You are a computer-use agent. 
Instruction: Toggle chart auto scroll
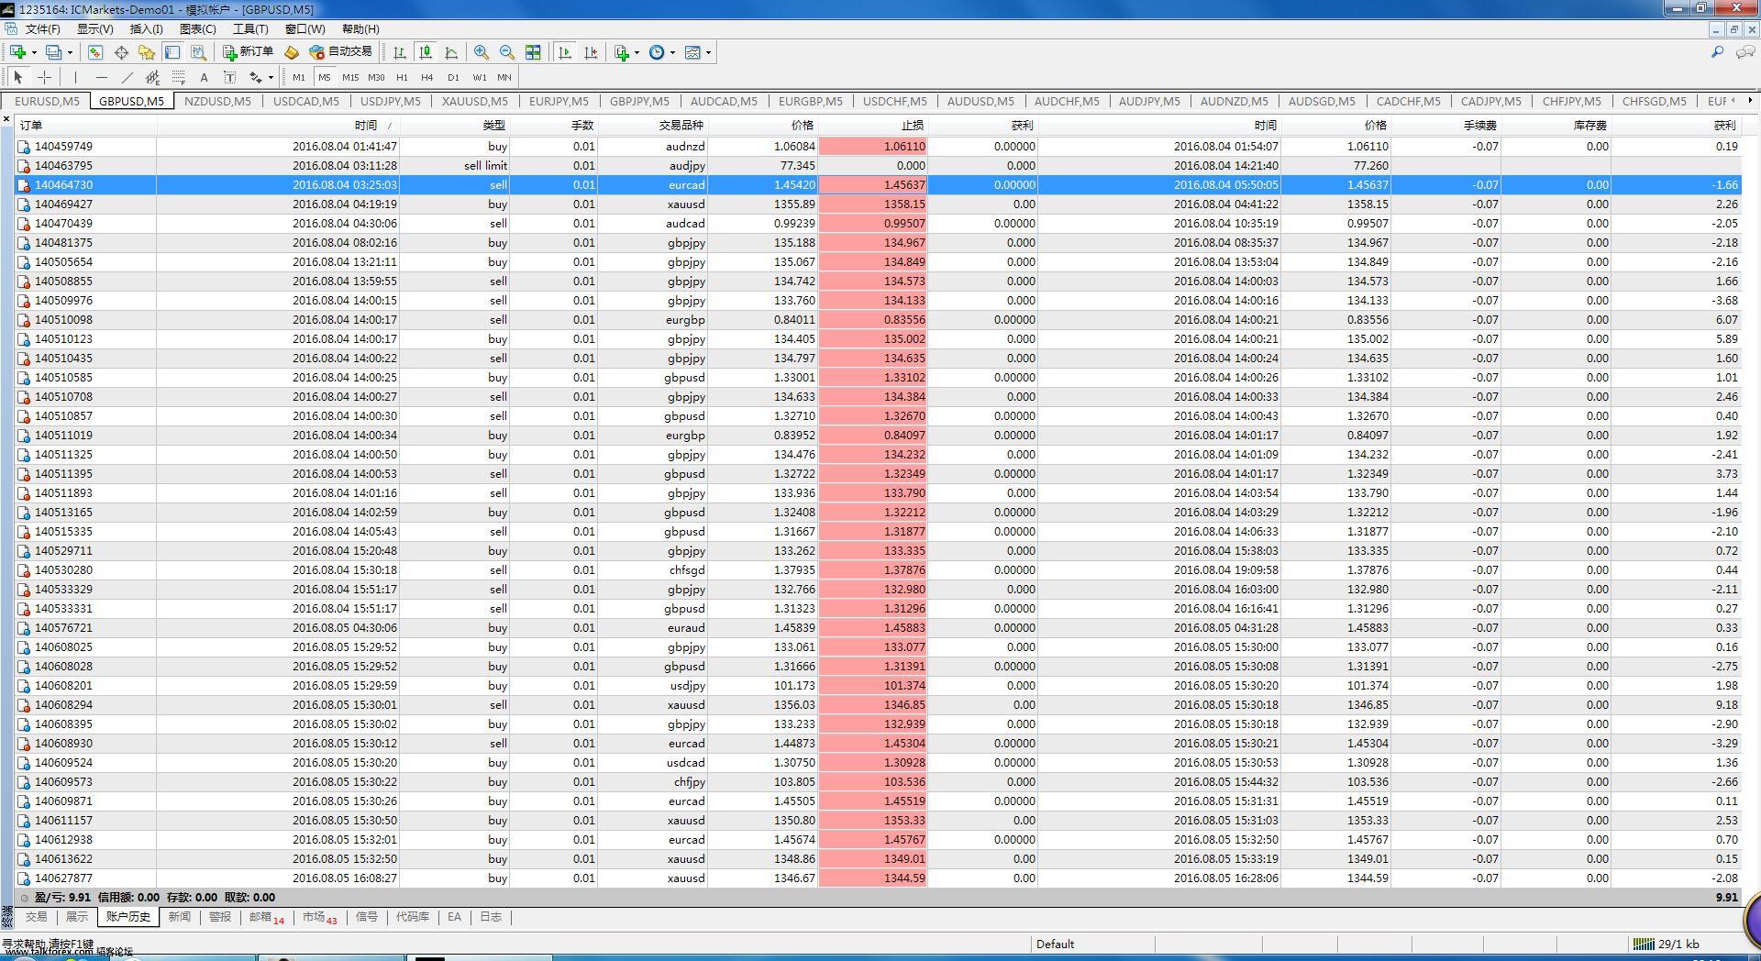coord(565,52)
